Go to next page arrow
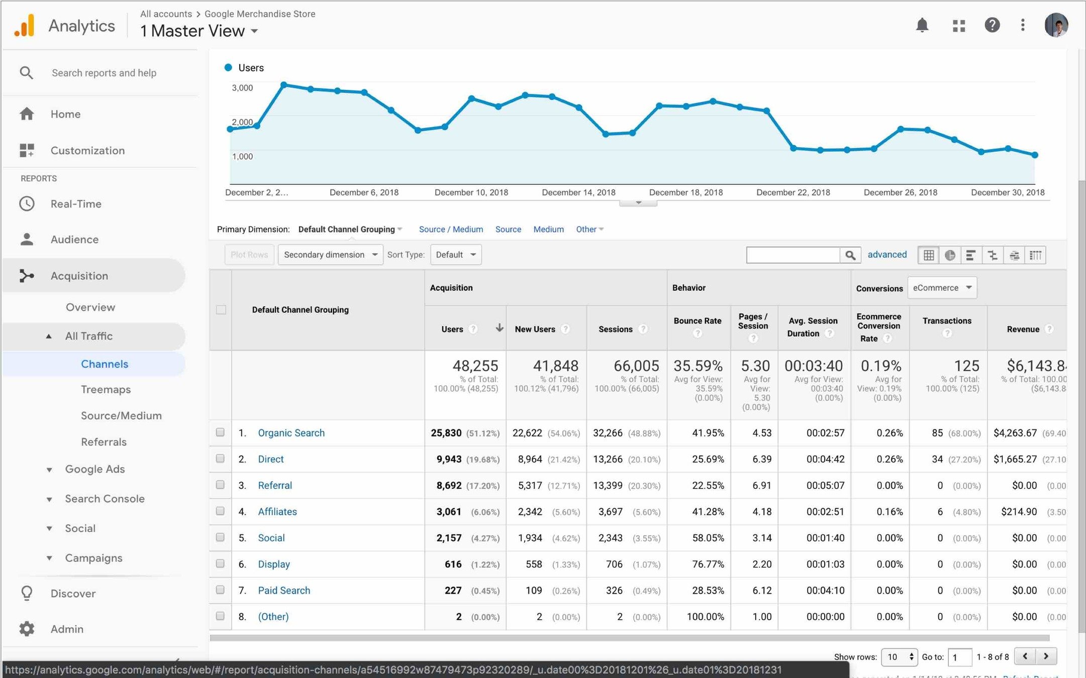The width and height of the screenshot is (1086, 678). 1046,656
